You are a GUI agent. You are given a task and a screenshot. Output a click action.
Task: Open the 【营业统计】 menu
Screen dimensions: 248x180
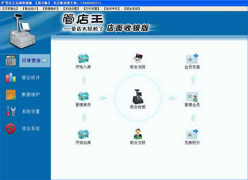click(30, 9)
